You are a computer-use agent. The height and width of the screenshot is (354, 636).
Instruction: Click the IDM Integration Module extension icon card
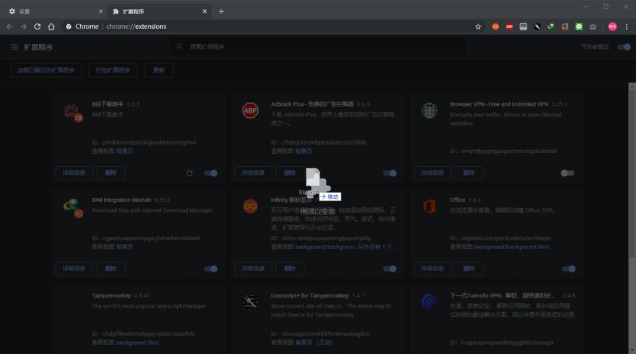point(72,206)
